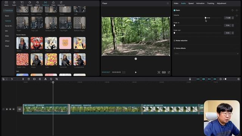Click the Fade-in value stepper arrows

tap(233, 25)
